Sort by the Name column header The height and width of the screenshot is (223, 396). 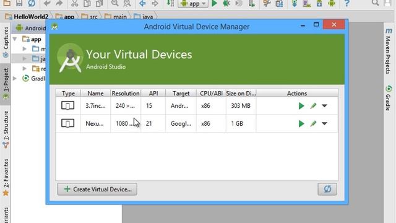click(95, 94)
